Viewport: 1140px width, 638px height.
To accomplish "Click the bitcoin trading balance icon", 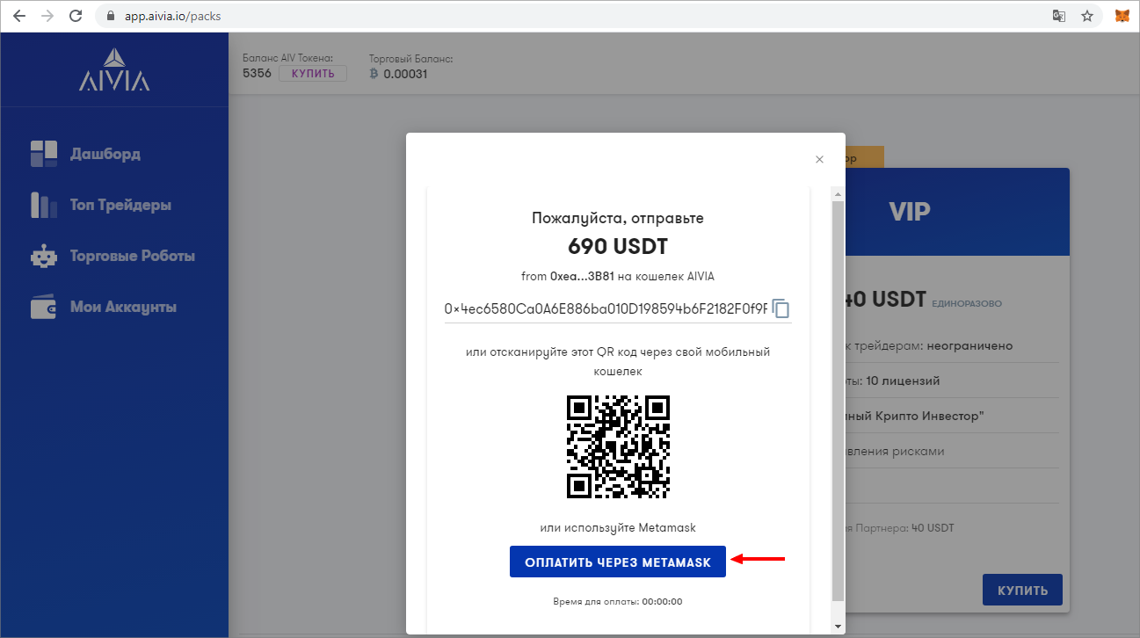I will [374, 74].
